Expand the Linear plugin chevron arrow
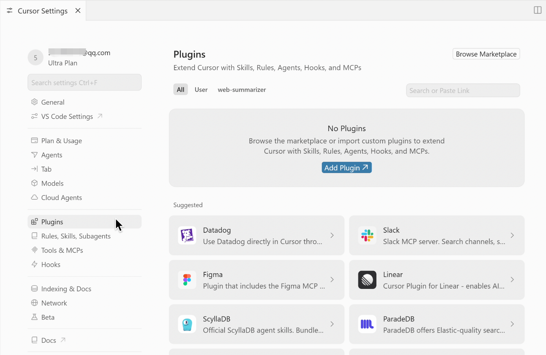The width and height of the screenshot is (546, 355). coord(512,280)
